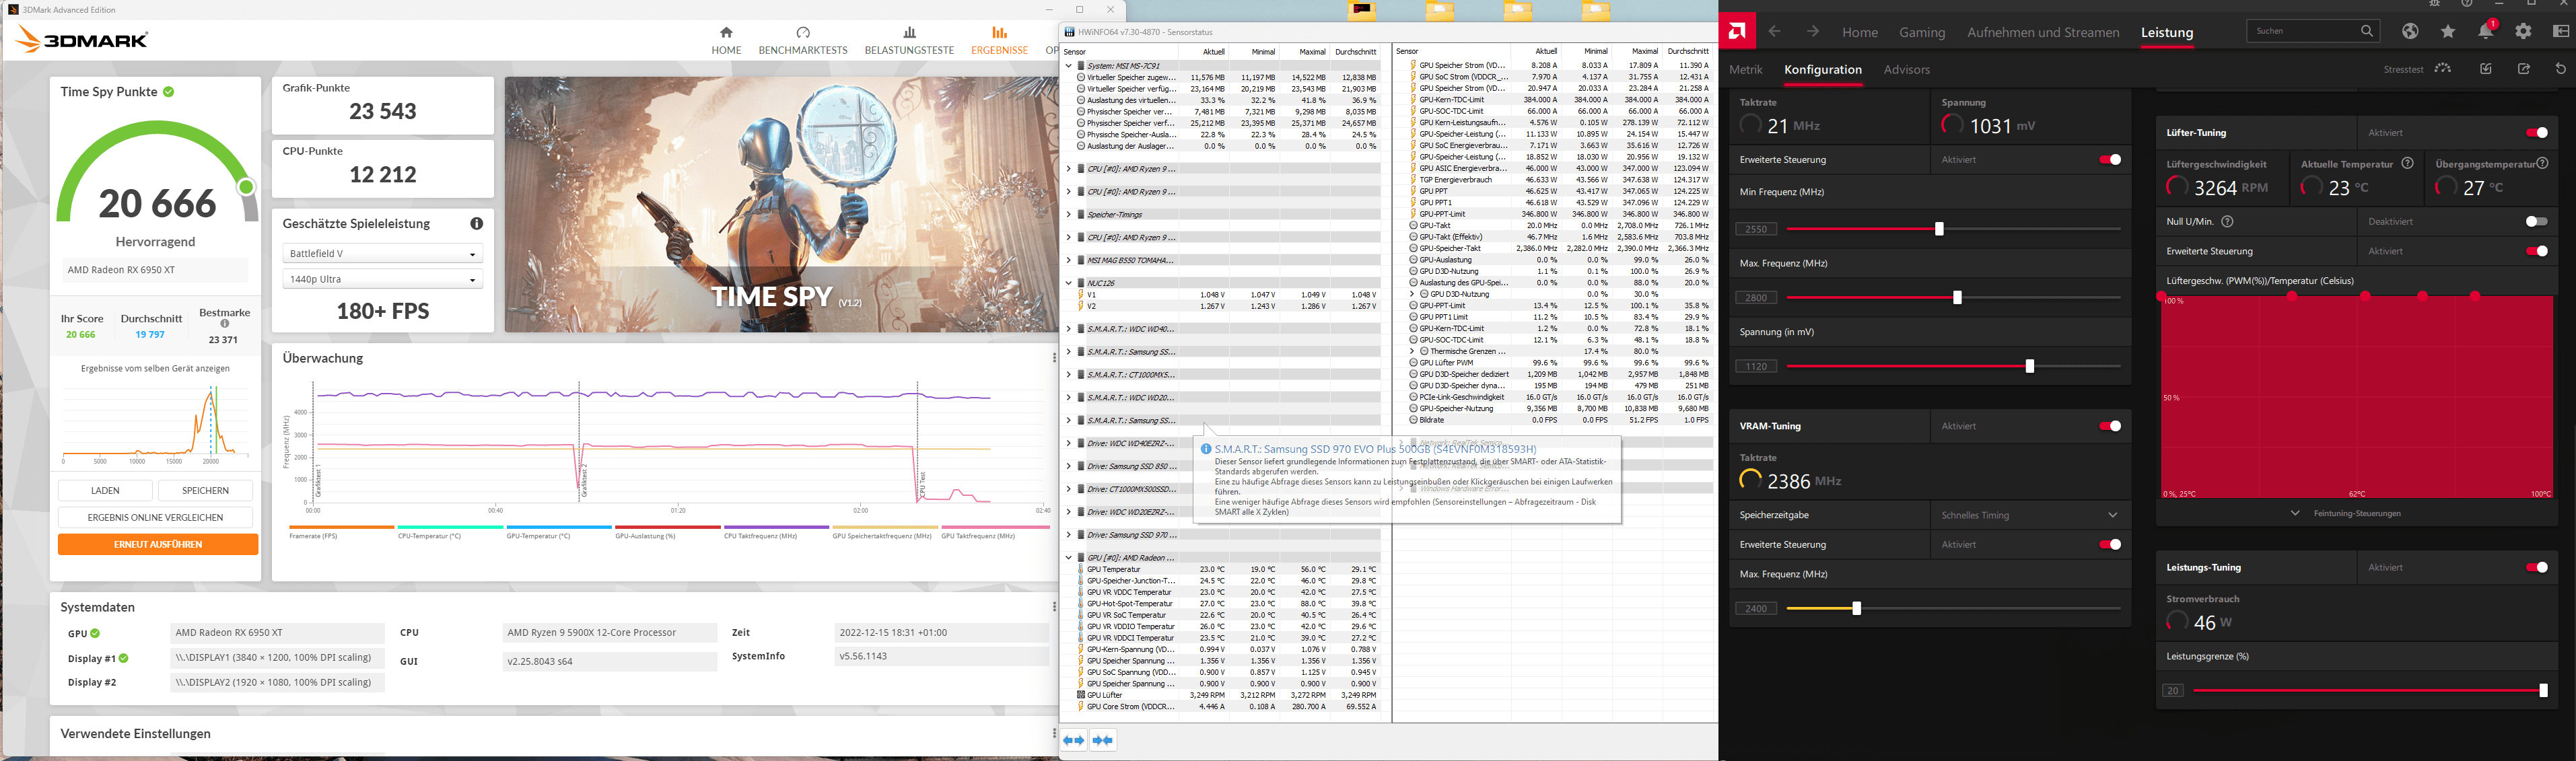Expand MSI MAG B550 TOMAHAWK node in HWiNFO
2576x761 pixels.
point(1068,260)
